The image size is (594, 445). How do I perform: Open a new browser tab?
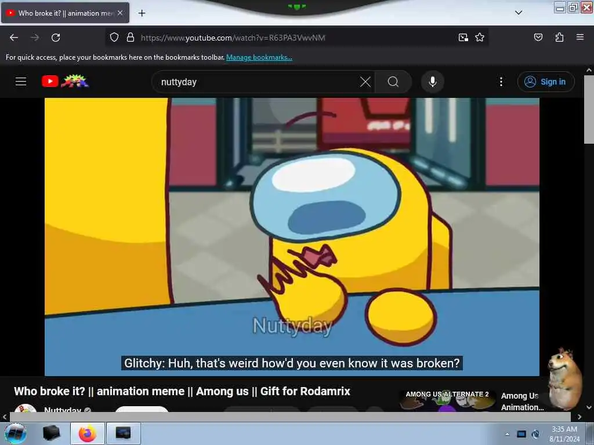[142, 13]
